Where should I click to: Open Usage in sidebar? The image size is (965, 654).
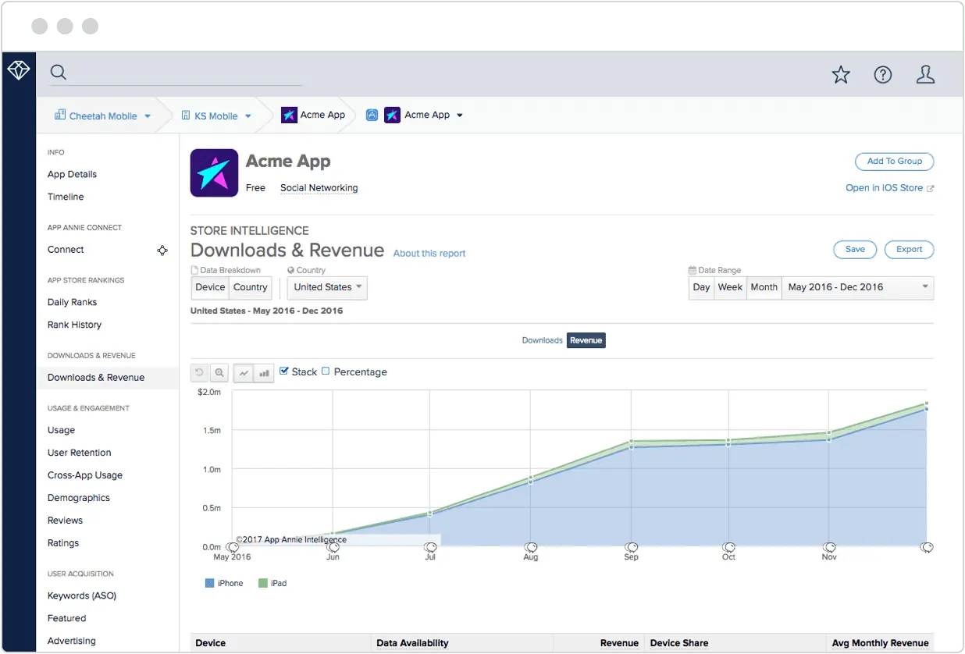point(61,431)
